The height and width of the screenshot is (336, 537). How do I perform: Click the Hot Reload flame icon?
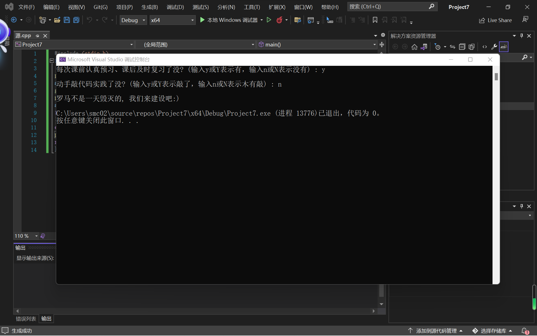coord(279,20)
